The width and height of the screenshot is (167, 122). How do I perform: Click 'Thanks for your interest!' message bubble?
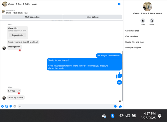coord(84,64)
